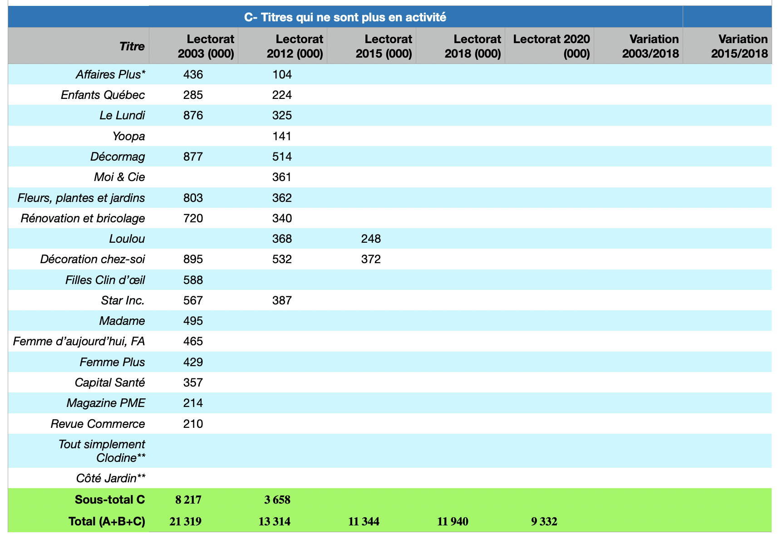Click value 224 for Enfants Québec
The width and height of the screenshot is (778, 539).
(x=282, y=95)
